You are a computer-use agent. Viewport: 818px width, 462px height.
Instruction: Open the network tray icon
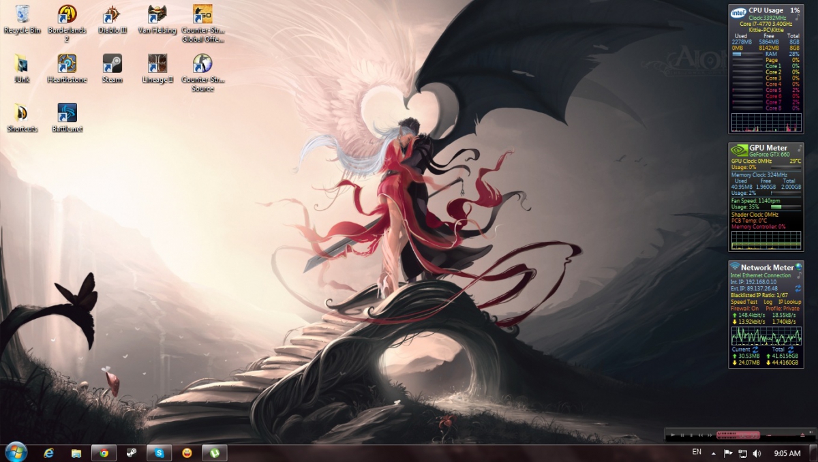point(742,453)
